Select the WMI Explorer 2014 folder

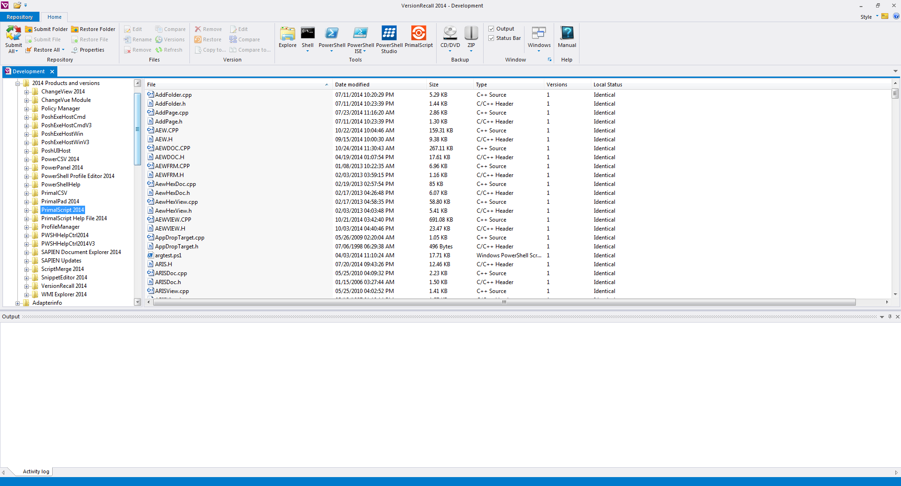pyautogui.click(x=64, y=294)
